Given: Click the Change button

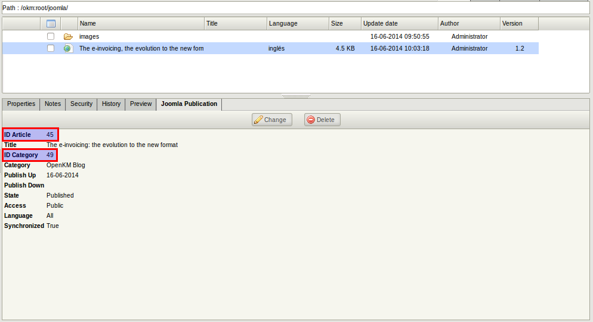Looking at the screenshot, I should pyautogui.click(x=272, y=120).
